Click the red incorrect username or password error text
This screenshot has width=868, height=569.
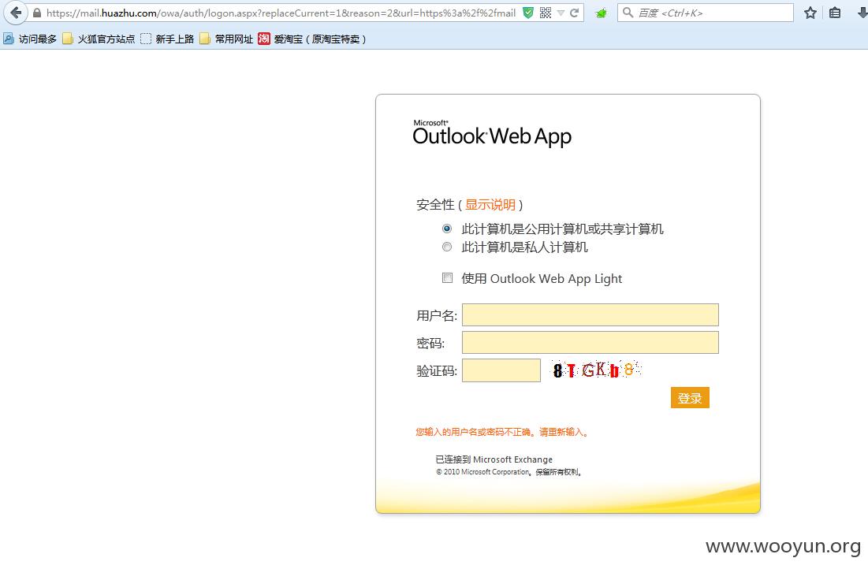(x=501, y=432)
